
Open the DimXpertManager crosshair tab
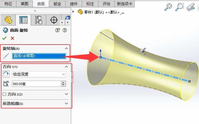54,20
